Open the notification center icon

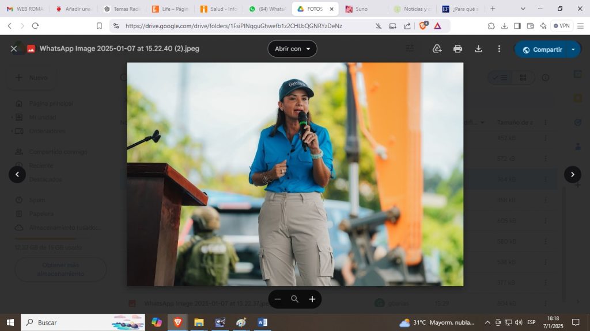click(x=576, y=322)
